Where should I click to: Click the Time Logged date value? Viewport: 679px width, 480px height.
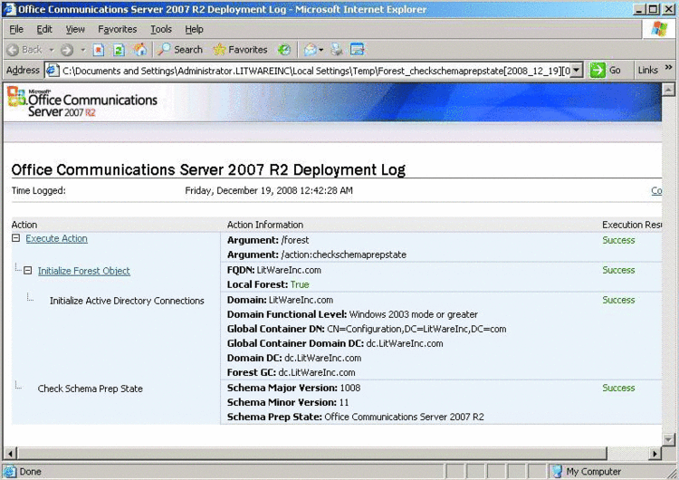coord(269,190)
